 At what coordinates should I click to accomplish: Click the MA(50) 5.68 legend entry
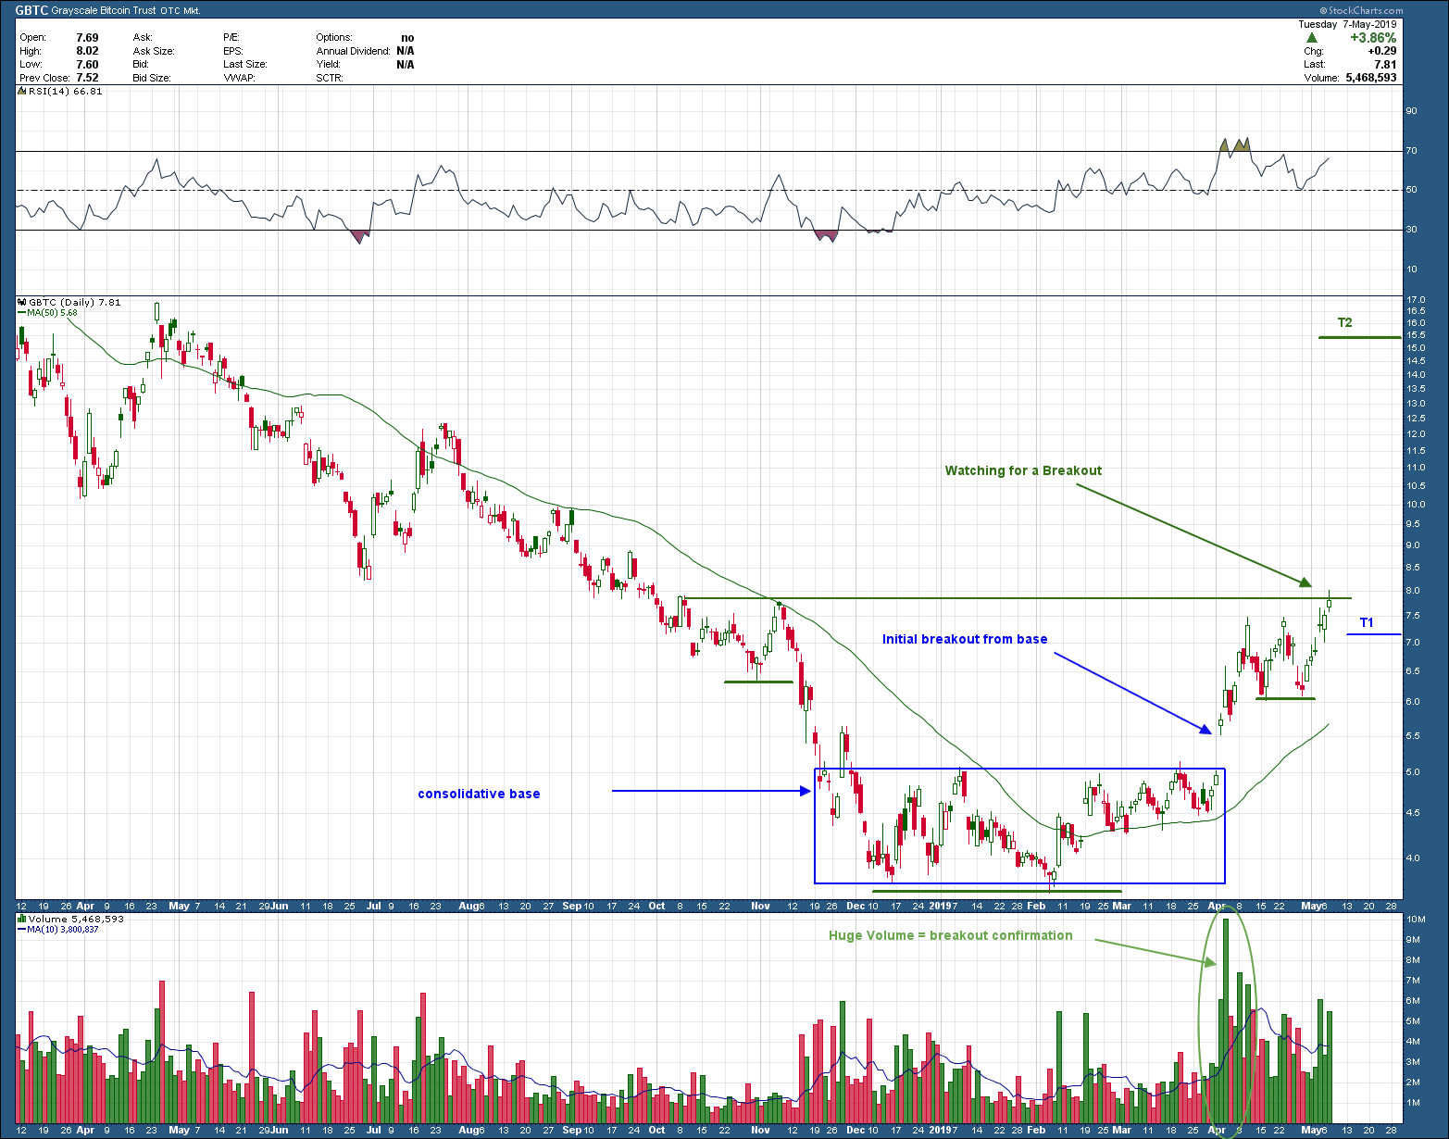[x=52, y=313]
